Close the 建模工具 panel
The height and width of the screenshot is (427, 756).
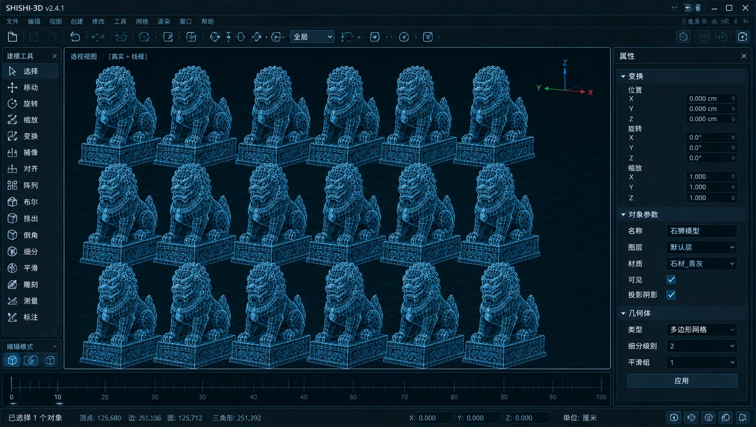54,56
